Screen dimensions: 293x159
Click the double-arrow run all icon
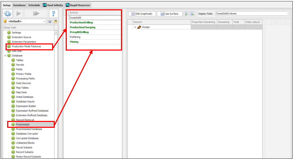pos(36,14)
